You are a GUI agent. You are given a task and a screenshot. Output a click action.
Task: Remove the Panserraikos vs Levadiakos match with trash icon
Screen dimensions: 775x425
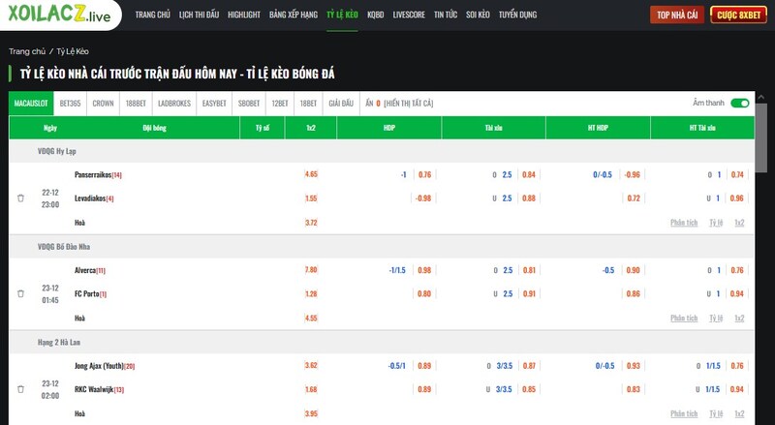tap(20, 198)
